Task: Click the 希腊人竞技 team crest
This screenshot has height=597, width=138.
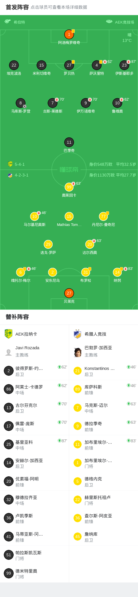Action: [x=77, y=334]
